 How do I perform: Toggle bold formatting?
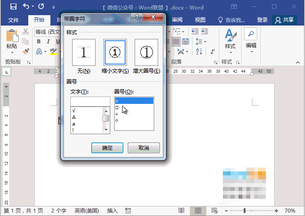(x=39, y=41)
